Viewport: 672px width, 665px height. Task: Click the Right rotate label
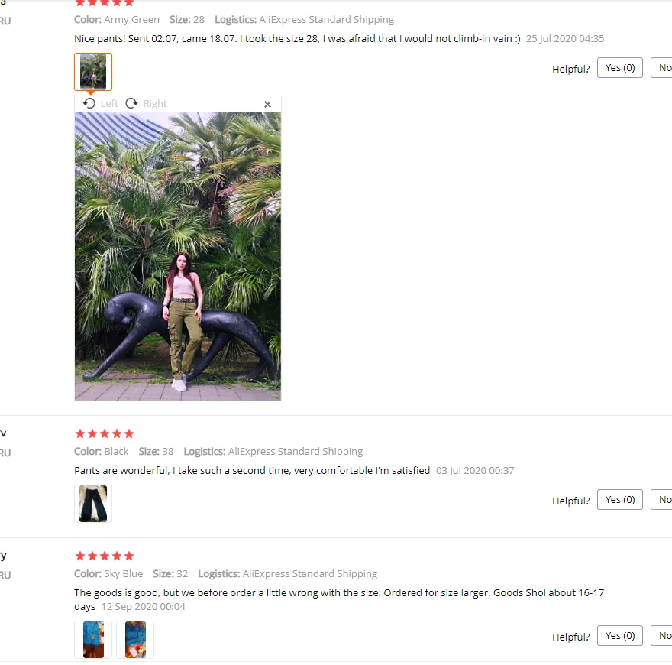155,103
